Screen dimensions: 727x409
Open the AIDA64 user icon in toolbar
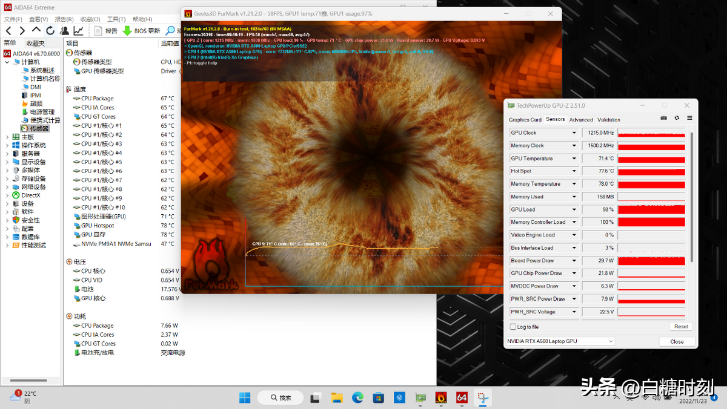64,30
